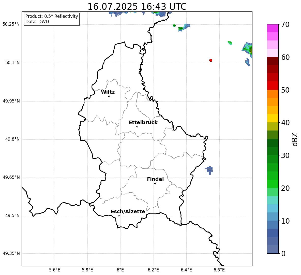Screen dimensions: 301x275
Task: Click the 6.4°E longitude label
Action: tap(186, 270)
